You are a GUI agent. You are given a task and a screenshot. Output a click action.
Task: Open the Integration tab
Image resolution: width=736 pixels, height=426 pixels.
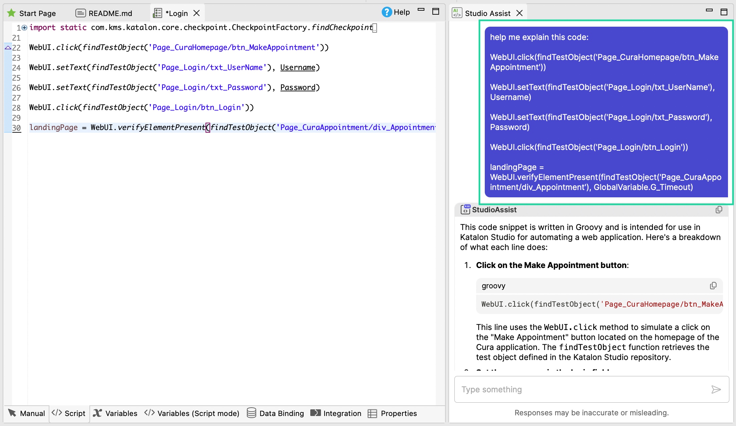tap(336, 413)
